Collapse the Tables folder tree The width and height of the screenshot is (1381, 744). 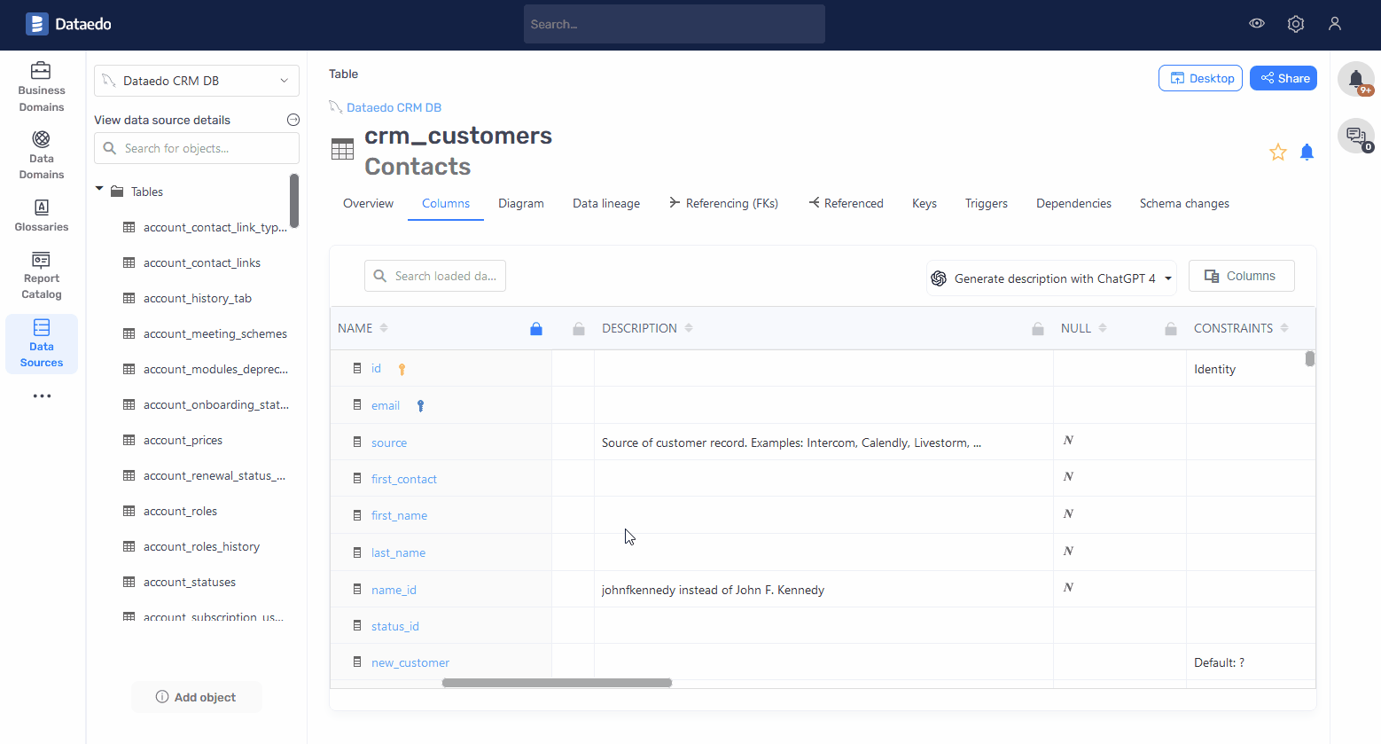coord(99,190)
